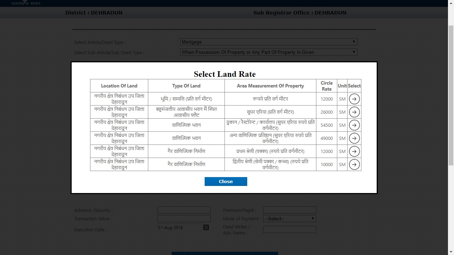Viewport: 454px width, 255px height.
Task: Click the scrollbar down arrow
Action: [x=451, y=252]
